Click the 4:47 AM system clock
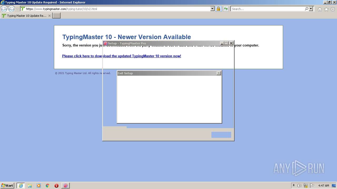 pyautogui.click(x=324, y=186)
